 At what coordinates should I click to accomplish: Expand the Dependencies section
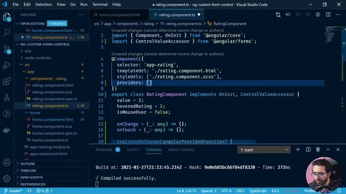[x=33, y=184]
